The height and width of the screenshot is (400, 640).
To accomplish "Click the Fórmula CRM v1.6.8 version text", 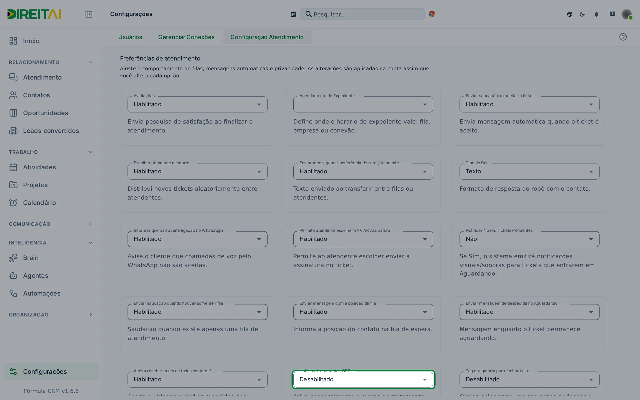I will click(51, 391).
